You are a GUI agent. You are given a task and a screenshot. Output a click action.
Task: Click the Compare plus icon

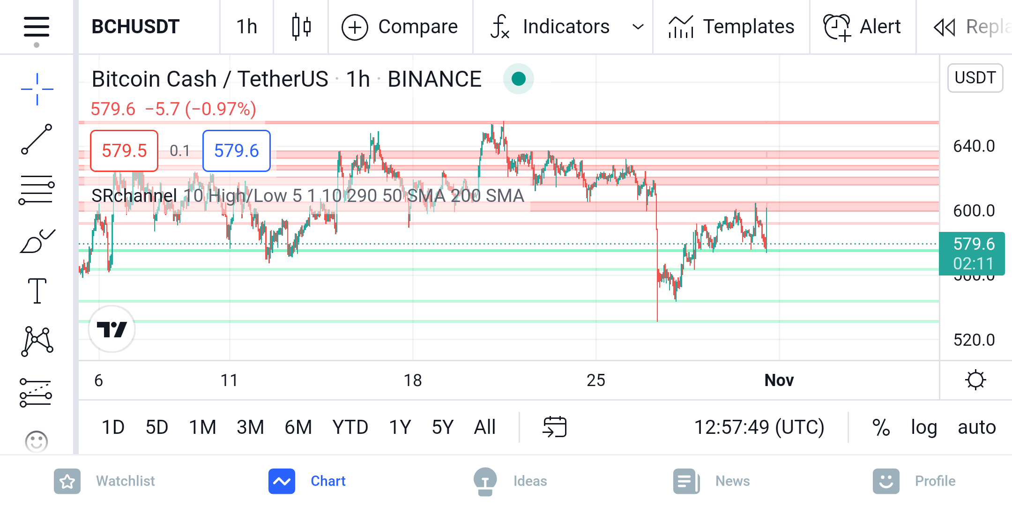click(355, 27)
